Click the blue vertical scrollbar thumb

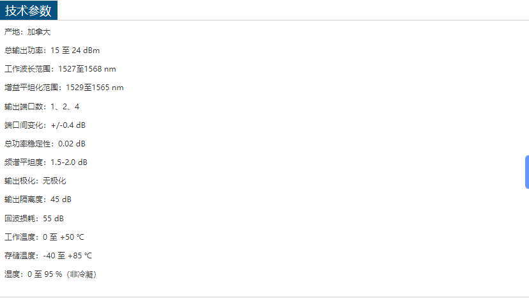coord(526,171)
